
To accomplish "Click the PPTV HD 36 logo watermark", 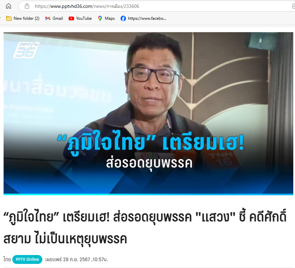I will (x=26, y=50).
